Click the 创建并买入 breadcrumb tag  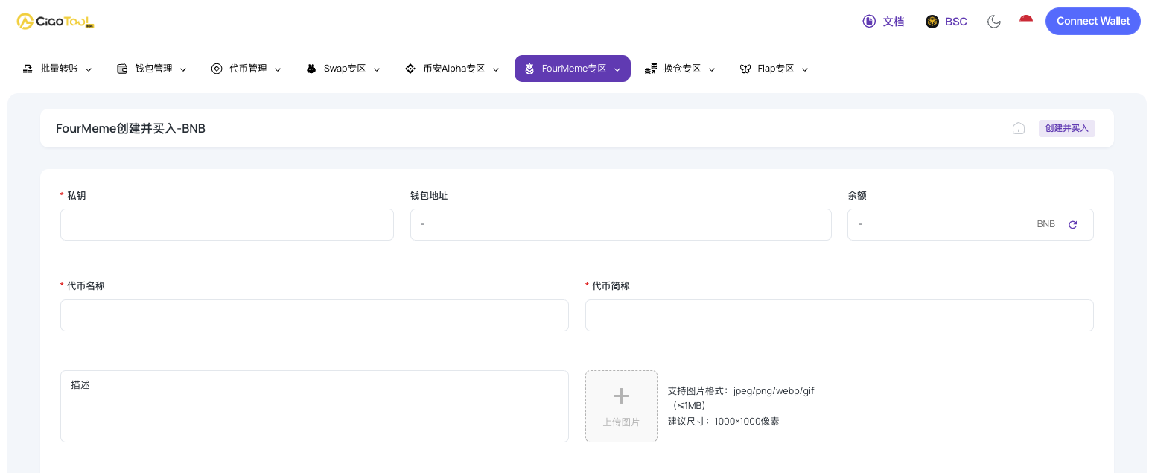(1066, 128)
